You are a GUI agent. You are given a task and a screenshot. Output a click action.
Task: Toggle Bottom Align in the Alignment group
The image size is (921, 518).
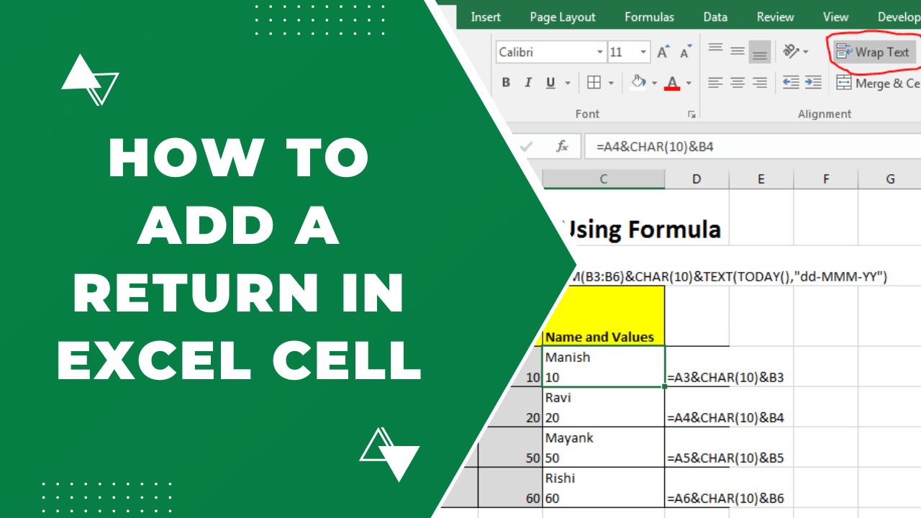click(x=759, y=50)
